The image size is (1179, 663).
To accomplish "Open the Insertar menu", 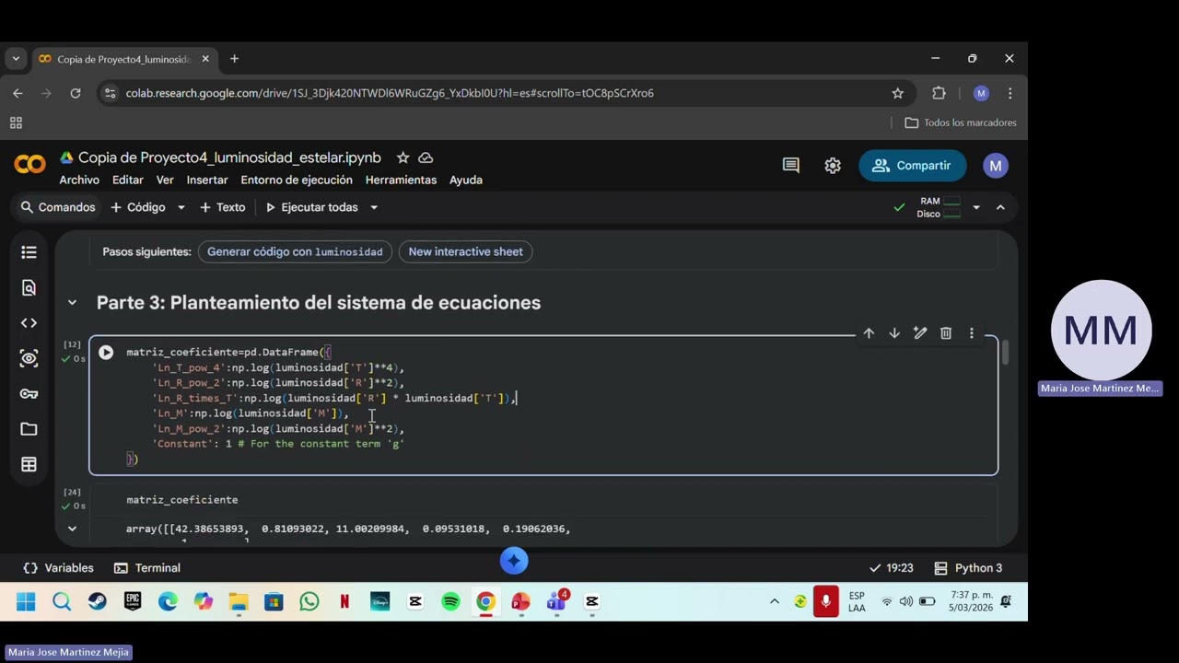I will point(207,180).
